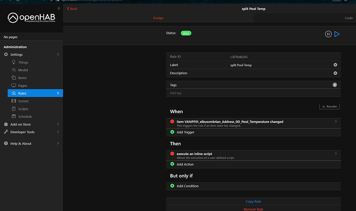Open Items in the sidebar
This screenshot has height=211, width=356.
tap(35, 78)
